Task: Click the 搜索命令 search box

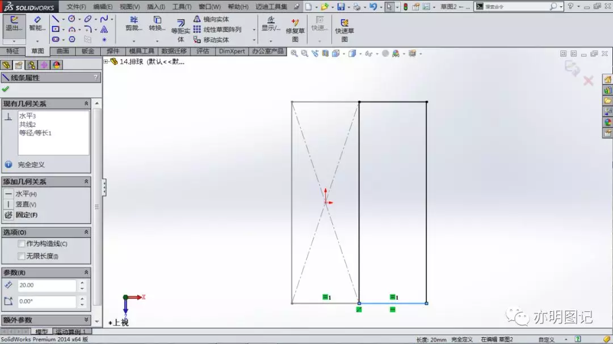Action: [x=518, y=7]
